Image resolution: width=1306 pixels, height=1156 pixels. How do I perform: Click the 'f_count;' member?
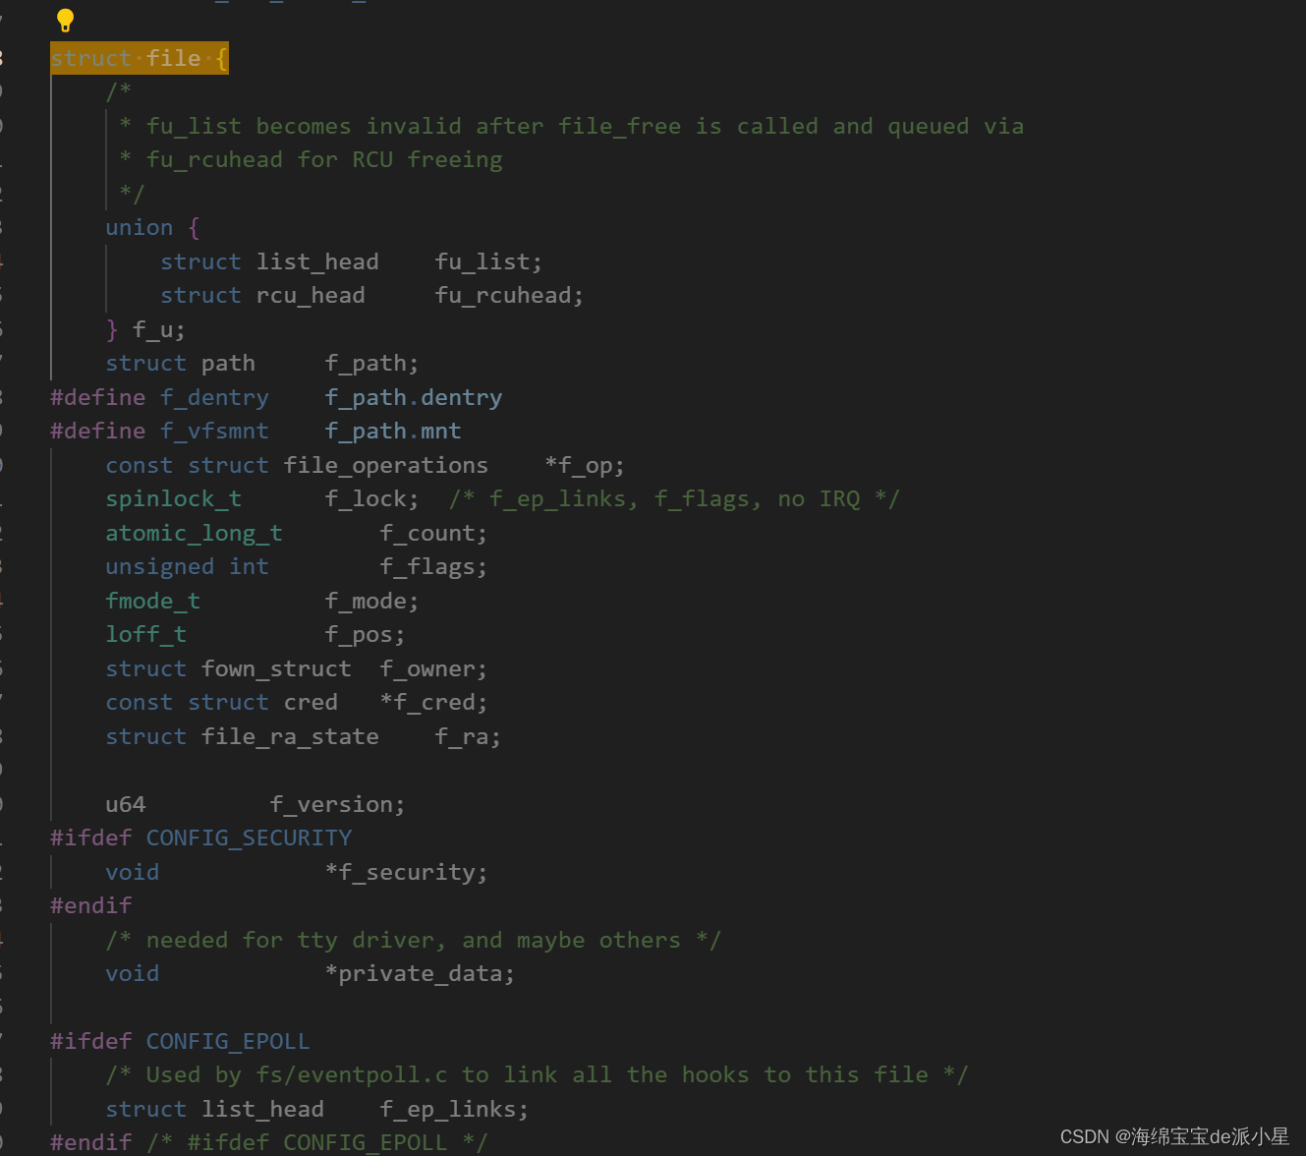[x=433, y=533]
